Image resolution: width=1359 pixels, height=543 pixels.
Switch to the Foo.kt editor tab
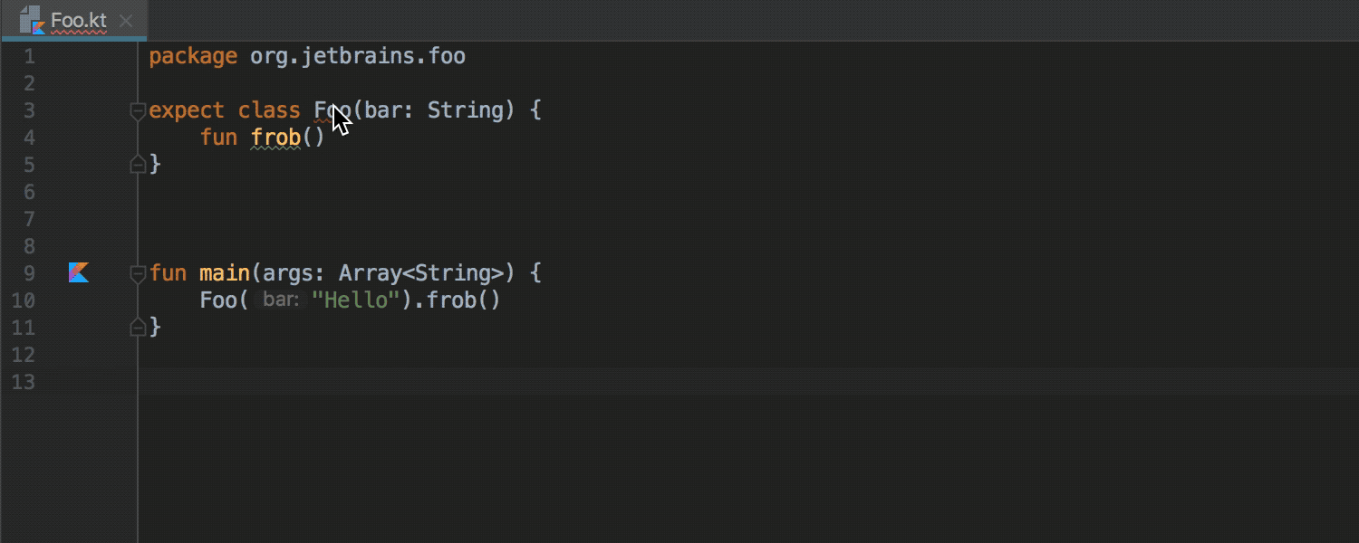[x=79, y=20]
